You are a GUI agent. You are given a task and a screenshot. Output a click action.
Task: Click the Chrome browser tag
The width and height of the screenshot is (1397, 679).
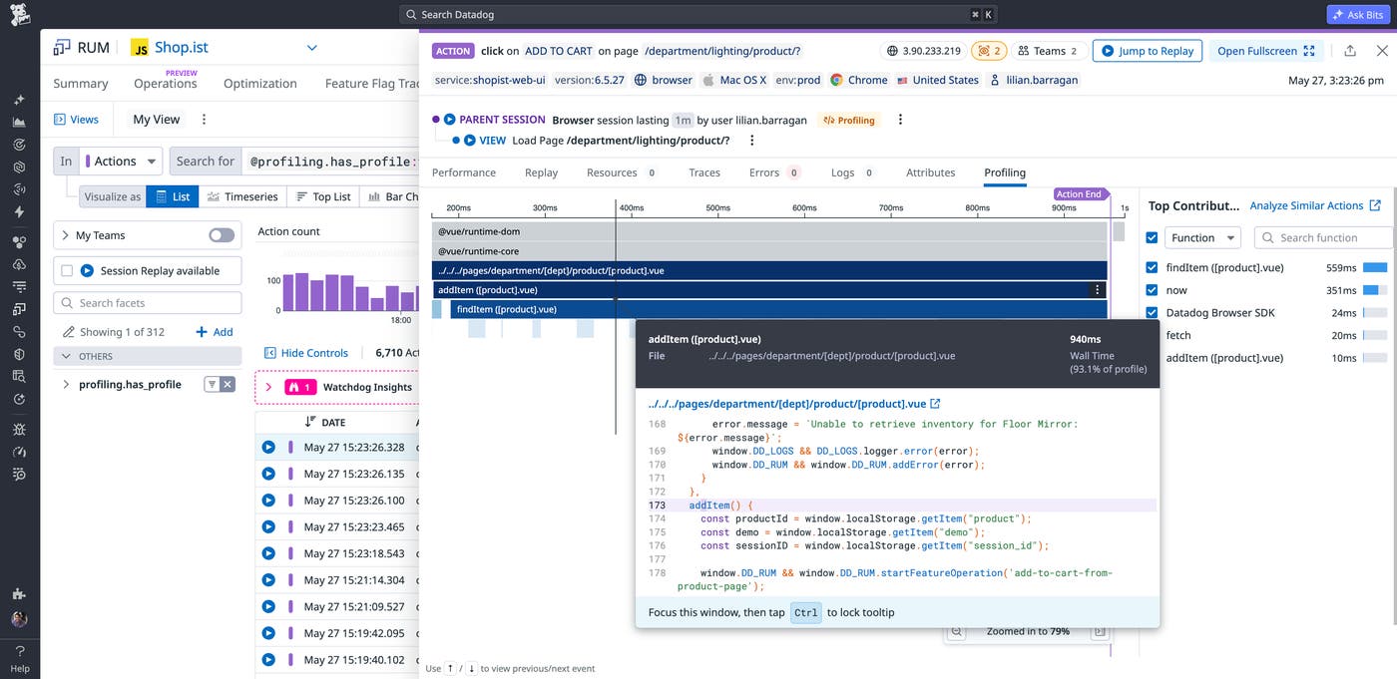pyautogui.click(x=858, y=80)
